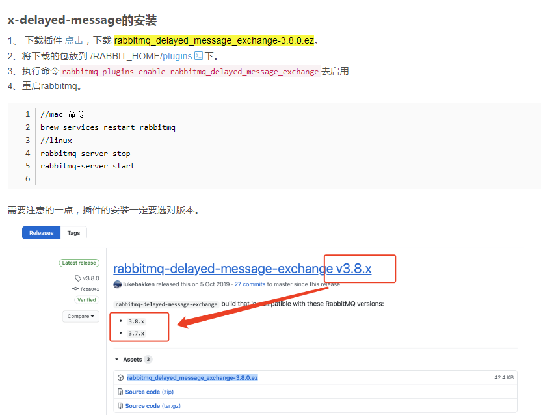Click the 3.8.x version bullet
This screenshot has height=415, width=541.
137,321
